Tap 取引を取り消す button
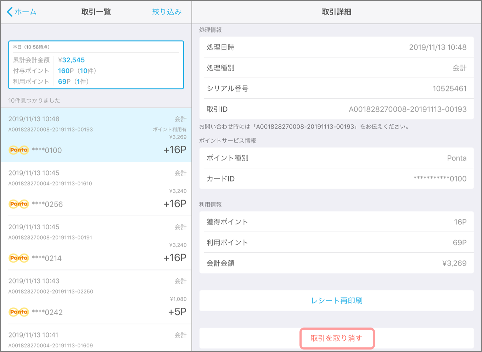The image size is (482, 352). click(337, 338)
